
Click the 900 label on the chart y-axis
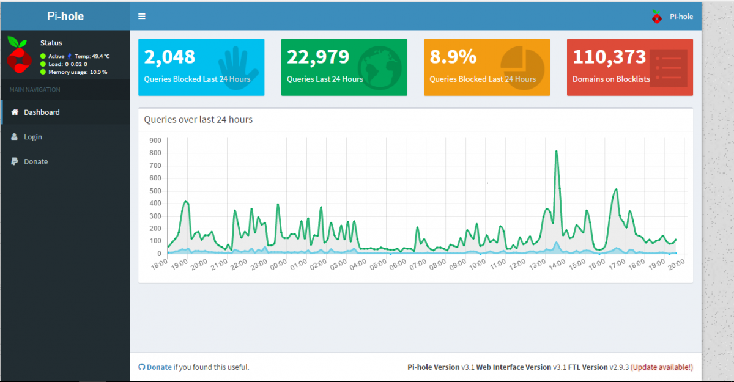[x=155, y=141]
